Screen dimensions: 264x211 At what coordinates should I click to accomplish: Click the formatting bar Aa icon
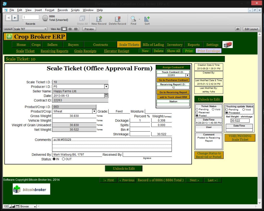238,29
